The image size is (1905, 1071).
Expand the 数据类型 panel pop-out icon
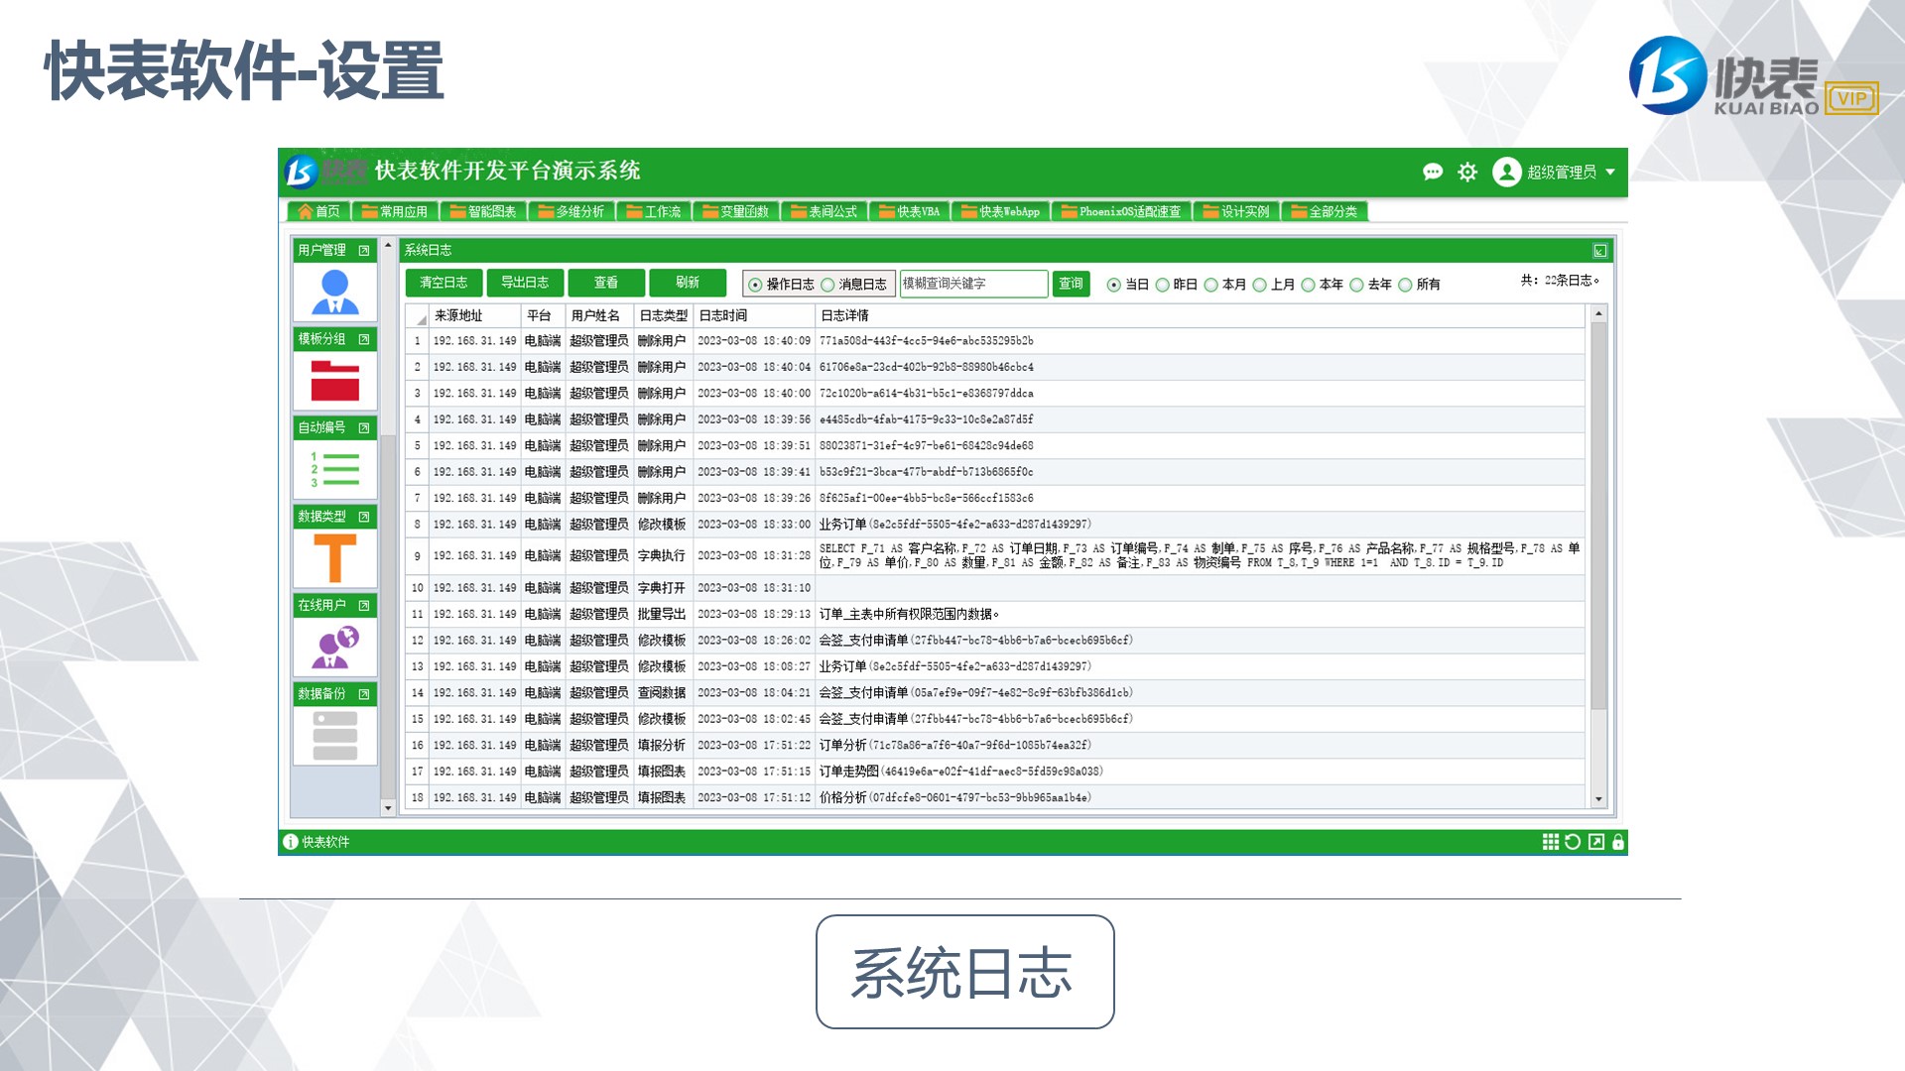coord(364,517)
